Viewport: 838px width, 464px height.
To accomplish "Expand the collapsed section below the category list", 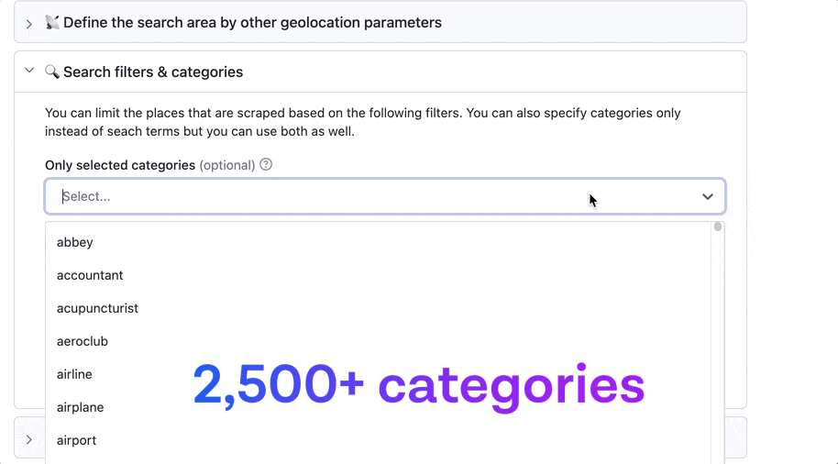I will (x=29, y=440).
